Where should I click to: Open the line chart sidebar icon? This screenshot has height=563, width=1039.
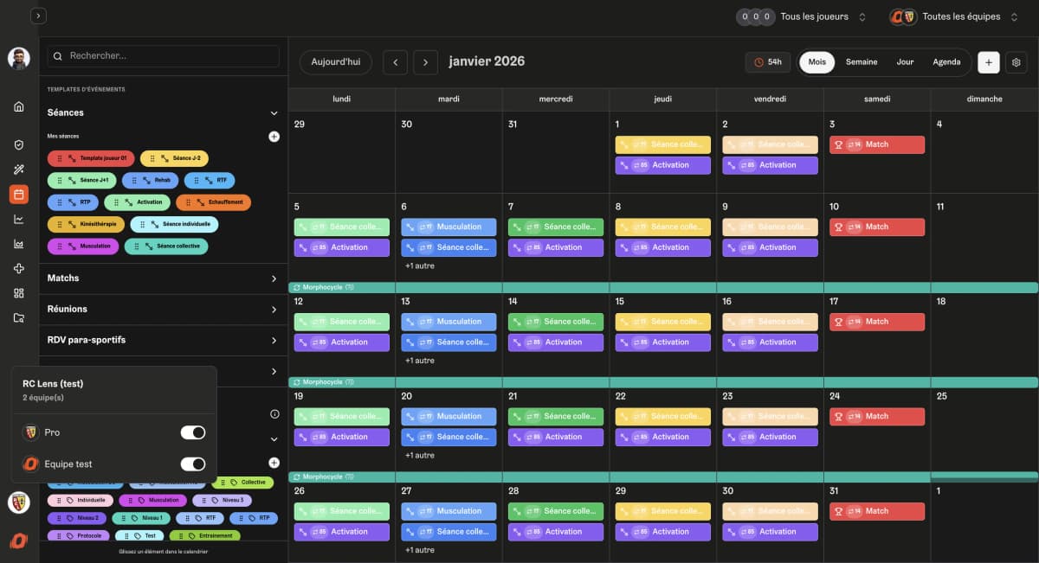click(x=19, y=220)
